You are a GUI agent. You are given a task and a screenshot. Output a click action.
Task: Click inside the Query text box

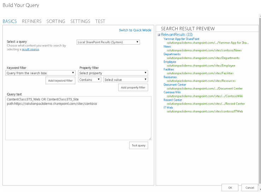78,118
